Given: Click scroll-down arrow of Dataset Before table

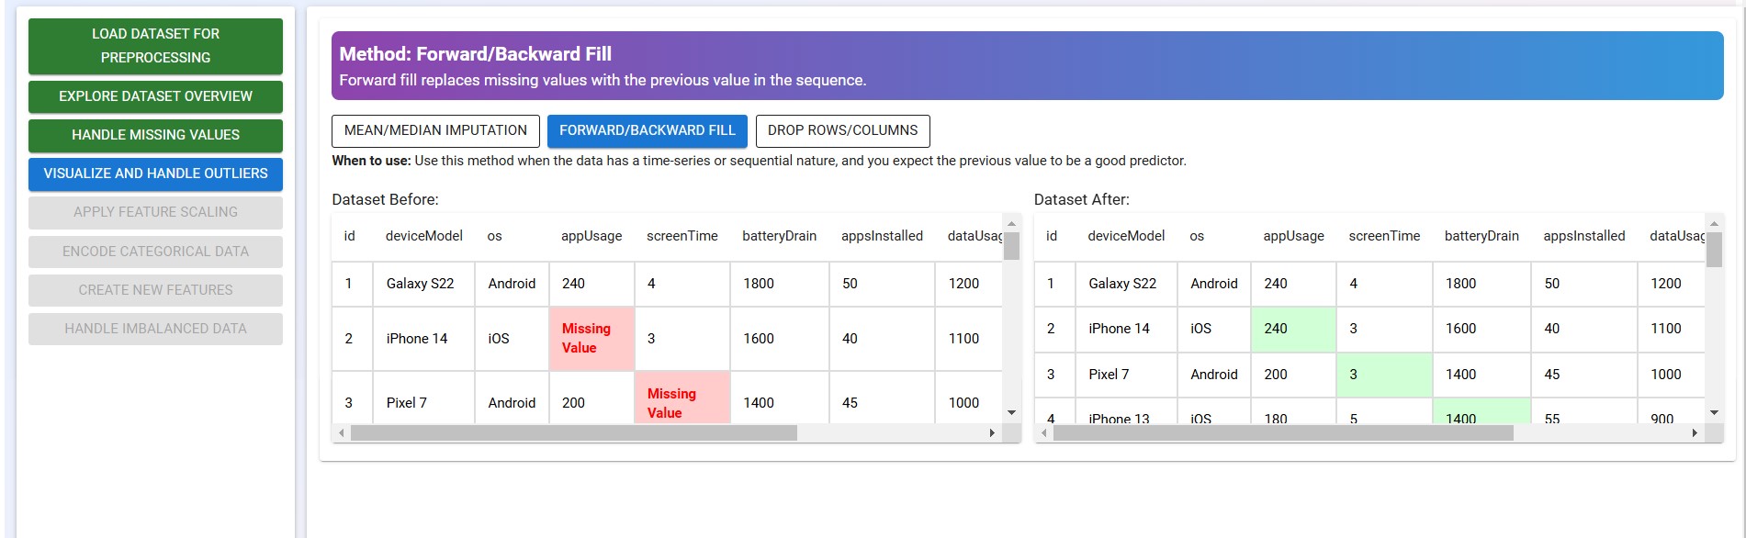Looking at the screenshot, I should (x=1011, y=412).
